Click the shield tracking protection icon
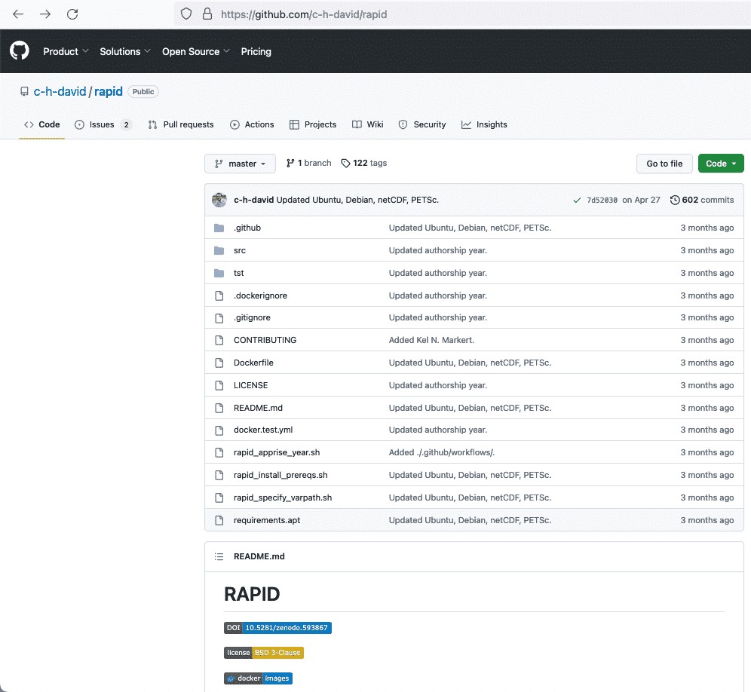 pyautogui.click(x=185, y=14)
